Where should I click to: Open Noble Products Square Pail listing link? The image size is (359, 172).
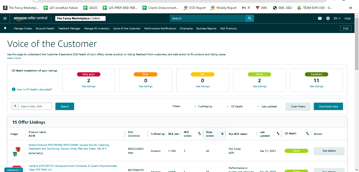click(69, 147)
